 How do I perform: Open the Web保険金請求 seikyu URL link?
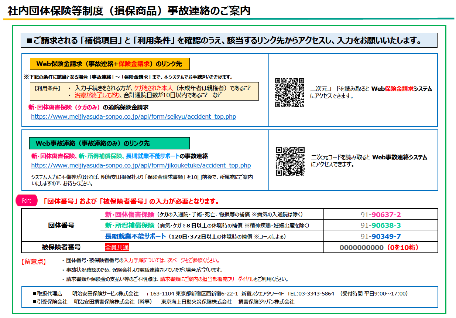coord(133,116)
